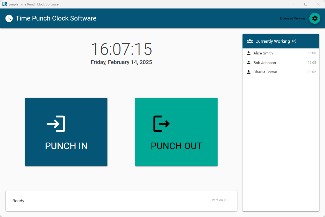The width and height of the screenshot is (325, 217).
Task: Click the Currently Working panel header
Action: [x=281, y=41]
